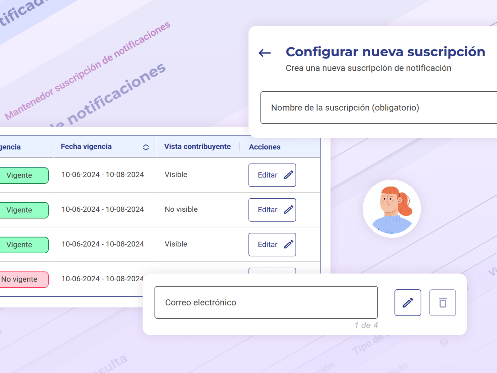Viewport: 497px width, 373px height.
Task: Delete the entry using the trash icon
Action: 442,303
